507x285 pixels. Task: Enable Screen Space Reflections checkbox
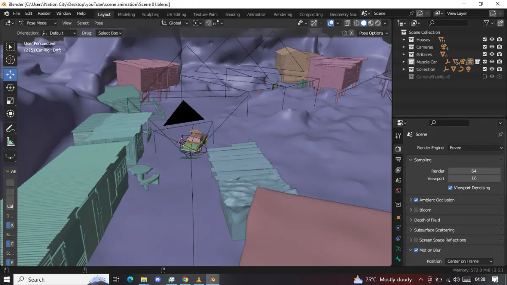(416, 240)
